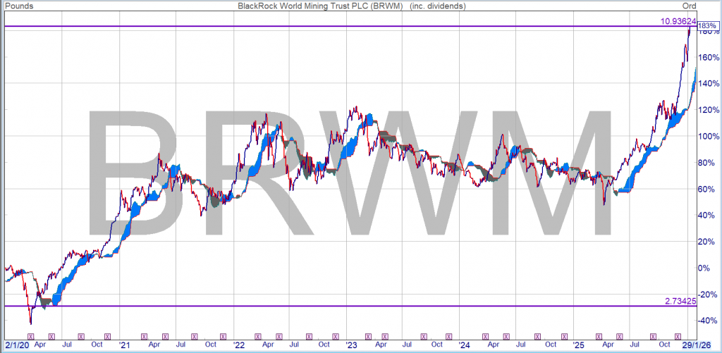Select the X marker between Oct 2021 and '22
722x353 pixels.
click(223, 337)
